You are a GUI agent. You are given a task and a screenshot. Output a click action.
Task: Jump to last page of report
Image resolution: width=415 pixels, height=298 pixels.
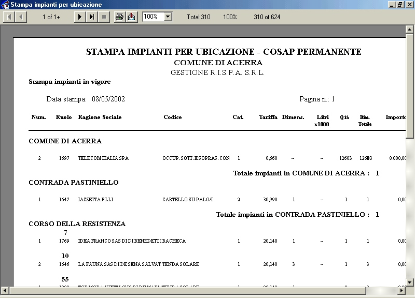92,17
